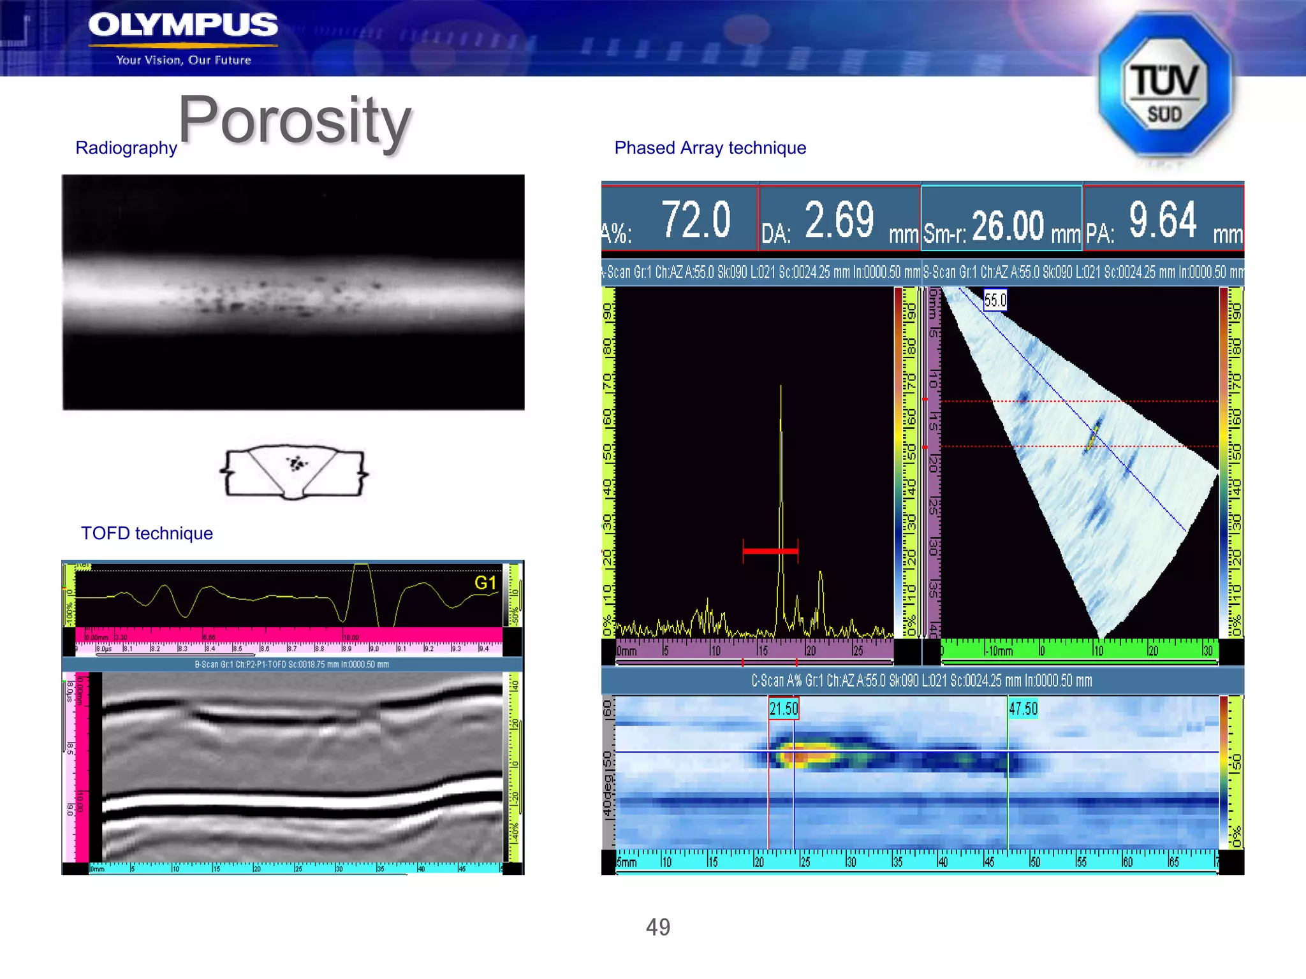Click the 55.0 angle cursor label
1306x979 pixels.
point(995,300)
